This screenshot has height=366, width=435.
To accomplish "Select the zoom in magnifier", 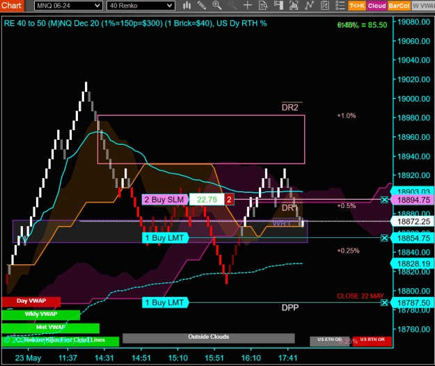I will tap(216, 6).
